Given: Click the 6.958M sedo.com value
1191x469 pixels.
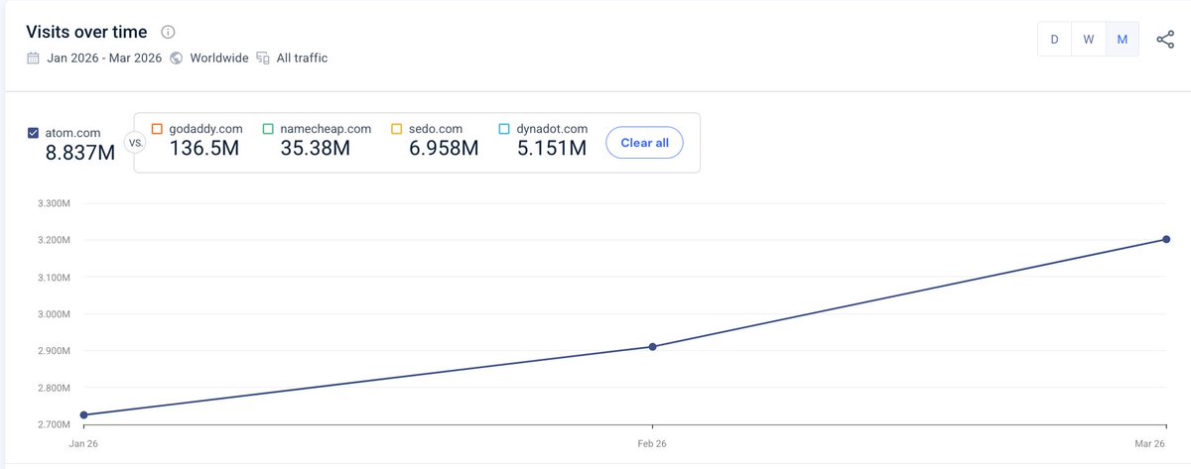Looking at the screenshot, I should pyautogui.click(x=444, y=148).
